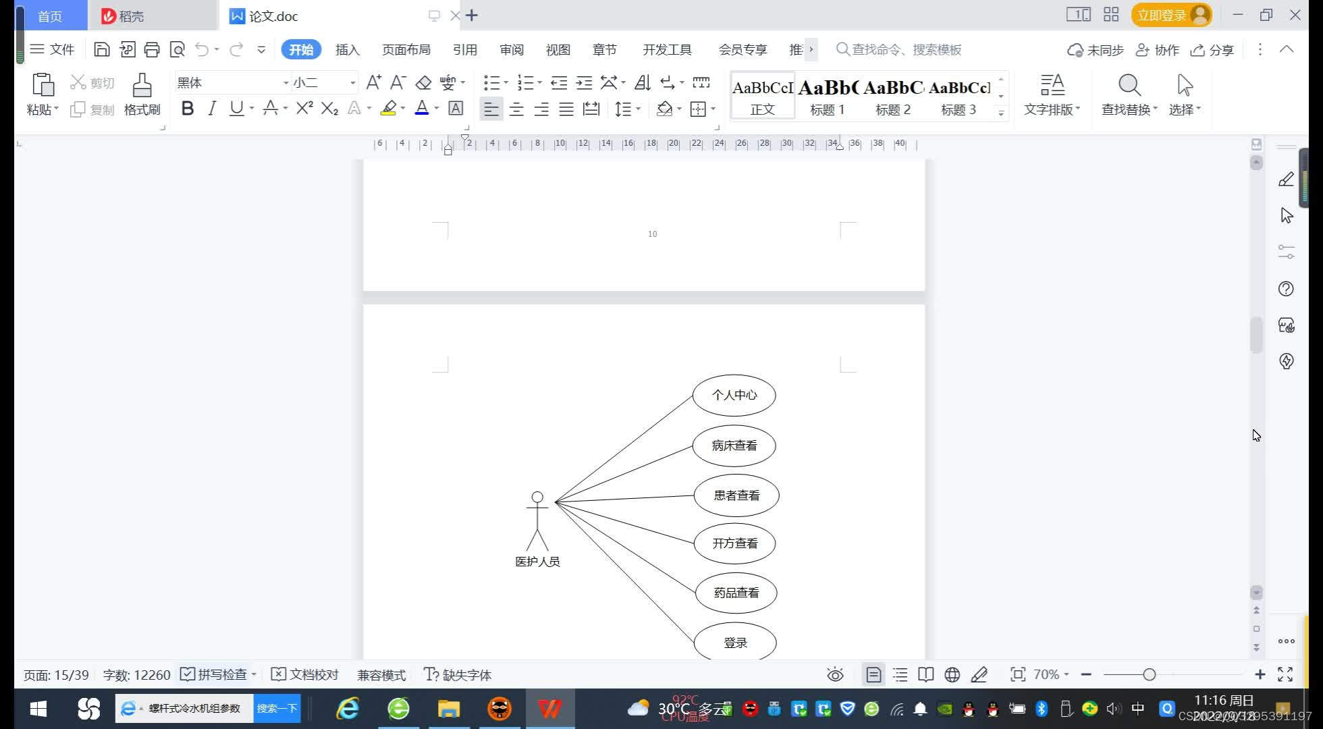The height and width of the screenshot is (729, 1323).
Task: Expand numbered list options arrow
Action: tap(539, 83)
